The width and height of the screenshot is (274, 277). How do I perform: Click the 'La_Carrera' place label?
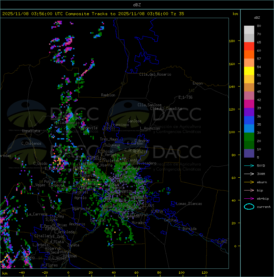(37, 214)
